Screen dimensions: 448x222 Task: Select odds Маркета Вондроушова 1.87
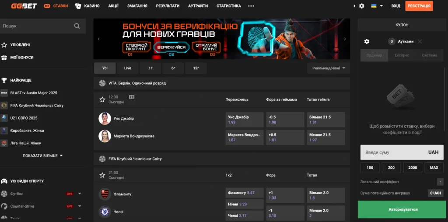tap(245, 137)
